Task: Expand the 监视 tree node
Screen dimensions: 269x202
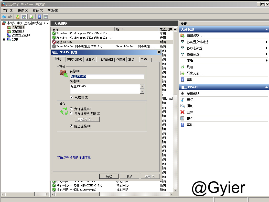Action: (x=4, y=40)
